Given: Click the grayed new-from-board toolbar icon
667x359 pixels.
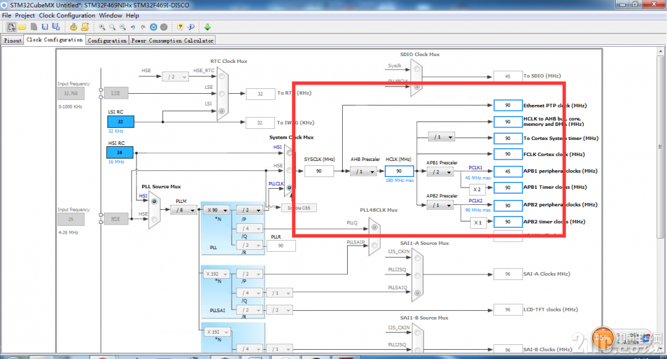Looking at the screenshot, I should (x=33, y=27).
